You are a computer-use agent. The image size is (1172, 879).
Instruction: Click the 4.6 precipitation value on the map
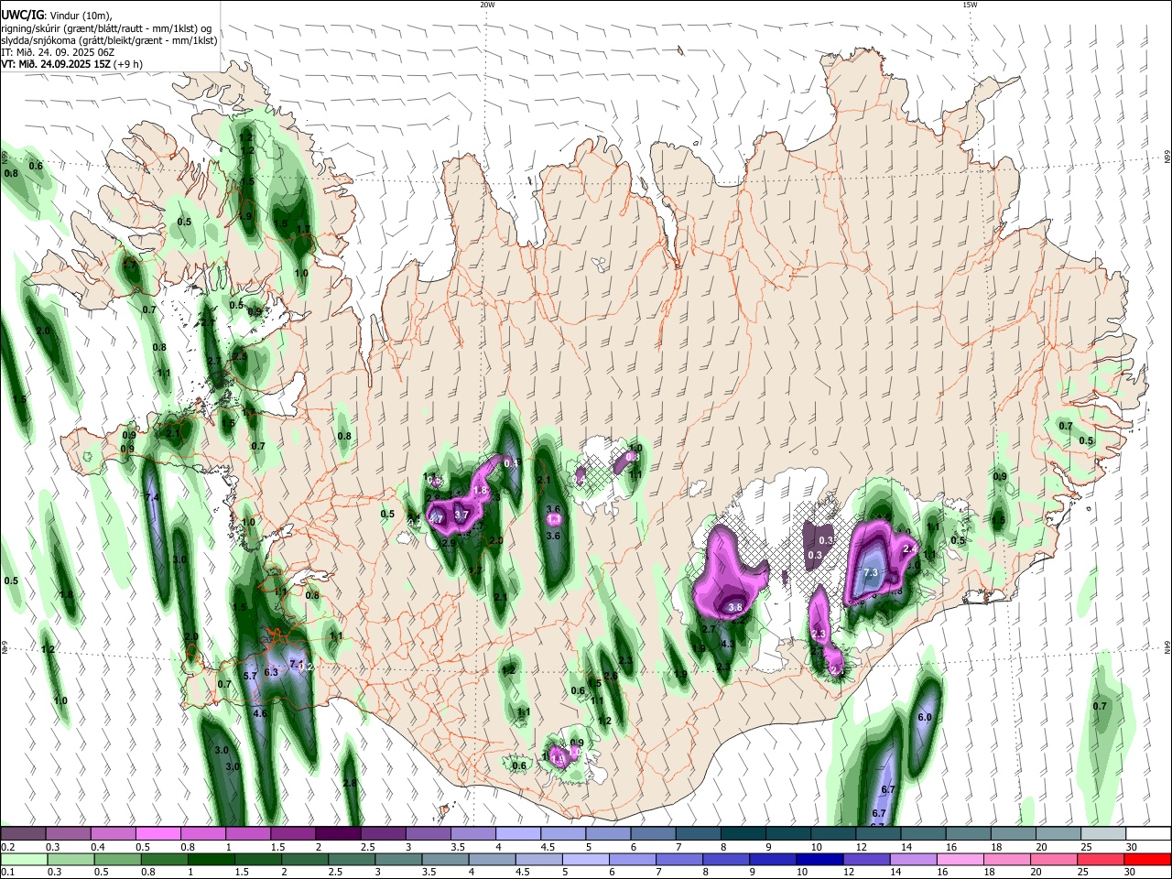(259, 713)
